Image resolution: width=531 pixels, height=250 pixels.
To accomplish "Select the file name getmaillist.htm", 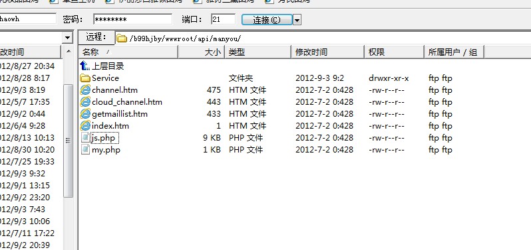I will click(120, 114).
